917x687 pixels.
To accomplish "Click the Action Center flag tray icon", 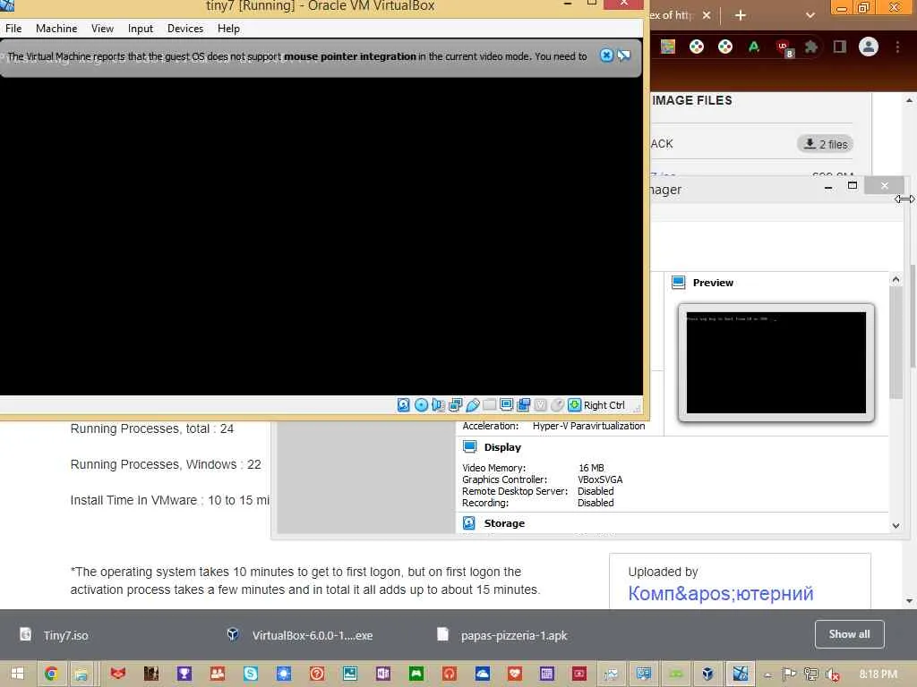I will [789, 674].
